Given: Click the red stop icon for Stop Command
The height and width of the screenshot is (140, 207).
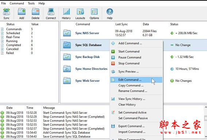Looking at the screenshot, I should coord(113,63).
